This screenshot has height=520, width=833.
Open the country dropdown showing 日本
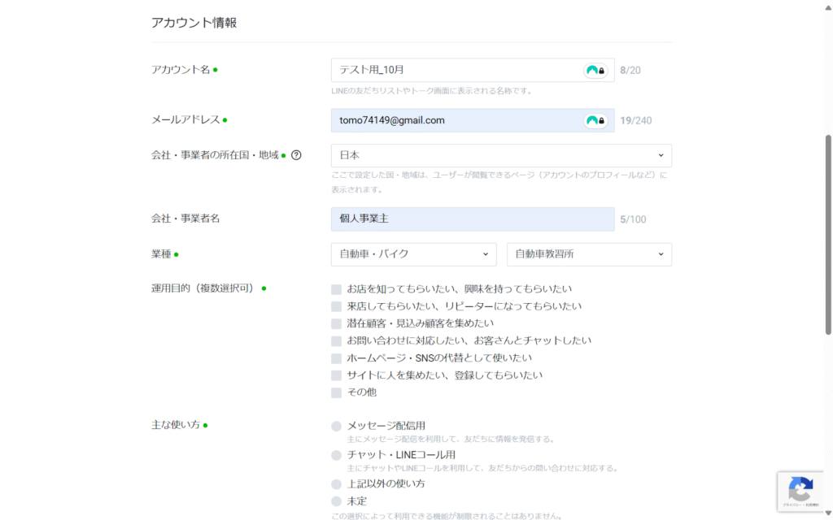pyautogui.click(x=501, y=155)
